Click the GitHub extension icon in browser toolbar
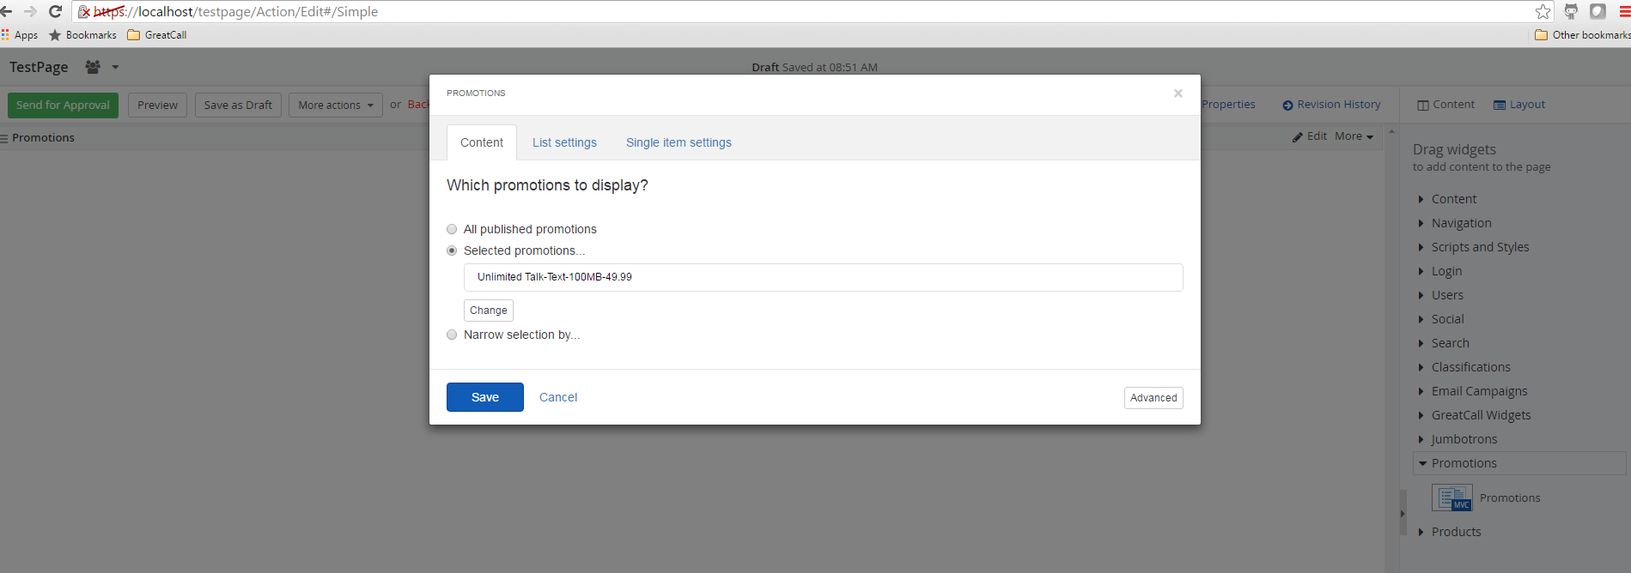Viewport: 1631px width, 573px height. click(x=1571, y=11)
